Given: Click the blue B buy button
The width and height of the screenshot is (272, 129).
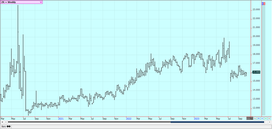Looking at the screenshot, I should (x=262, y=3).
